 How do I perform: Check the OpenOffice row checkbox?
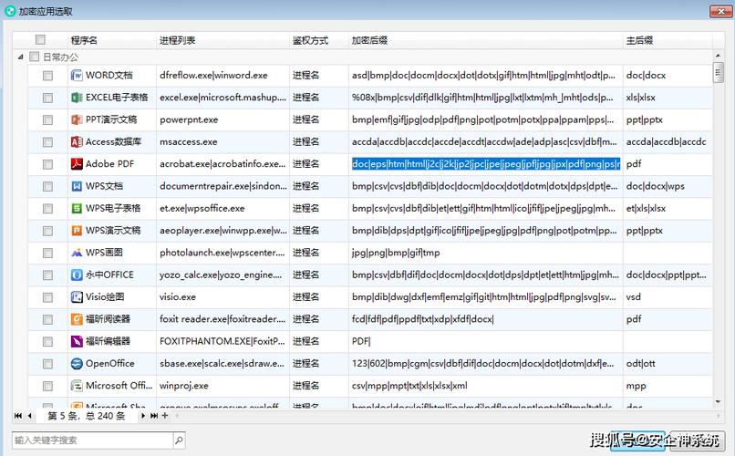coord(47,364)
